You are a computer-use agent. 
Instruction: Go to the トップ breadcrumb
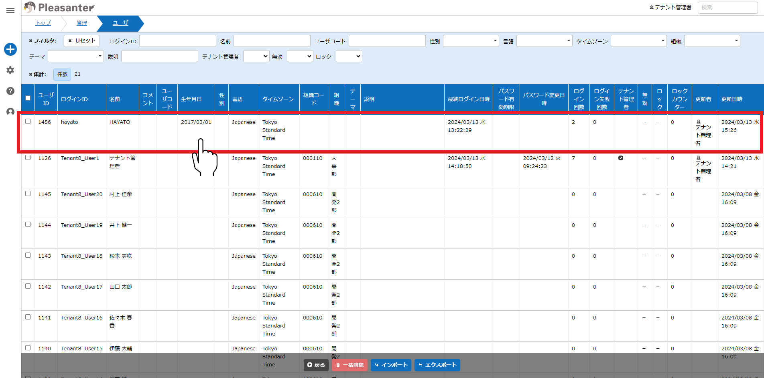coord(43,23)
